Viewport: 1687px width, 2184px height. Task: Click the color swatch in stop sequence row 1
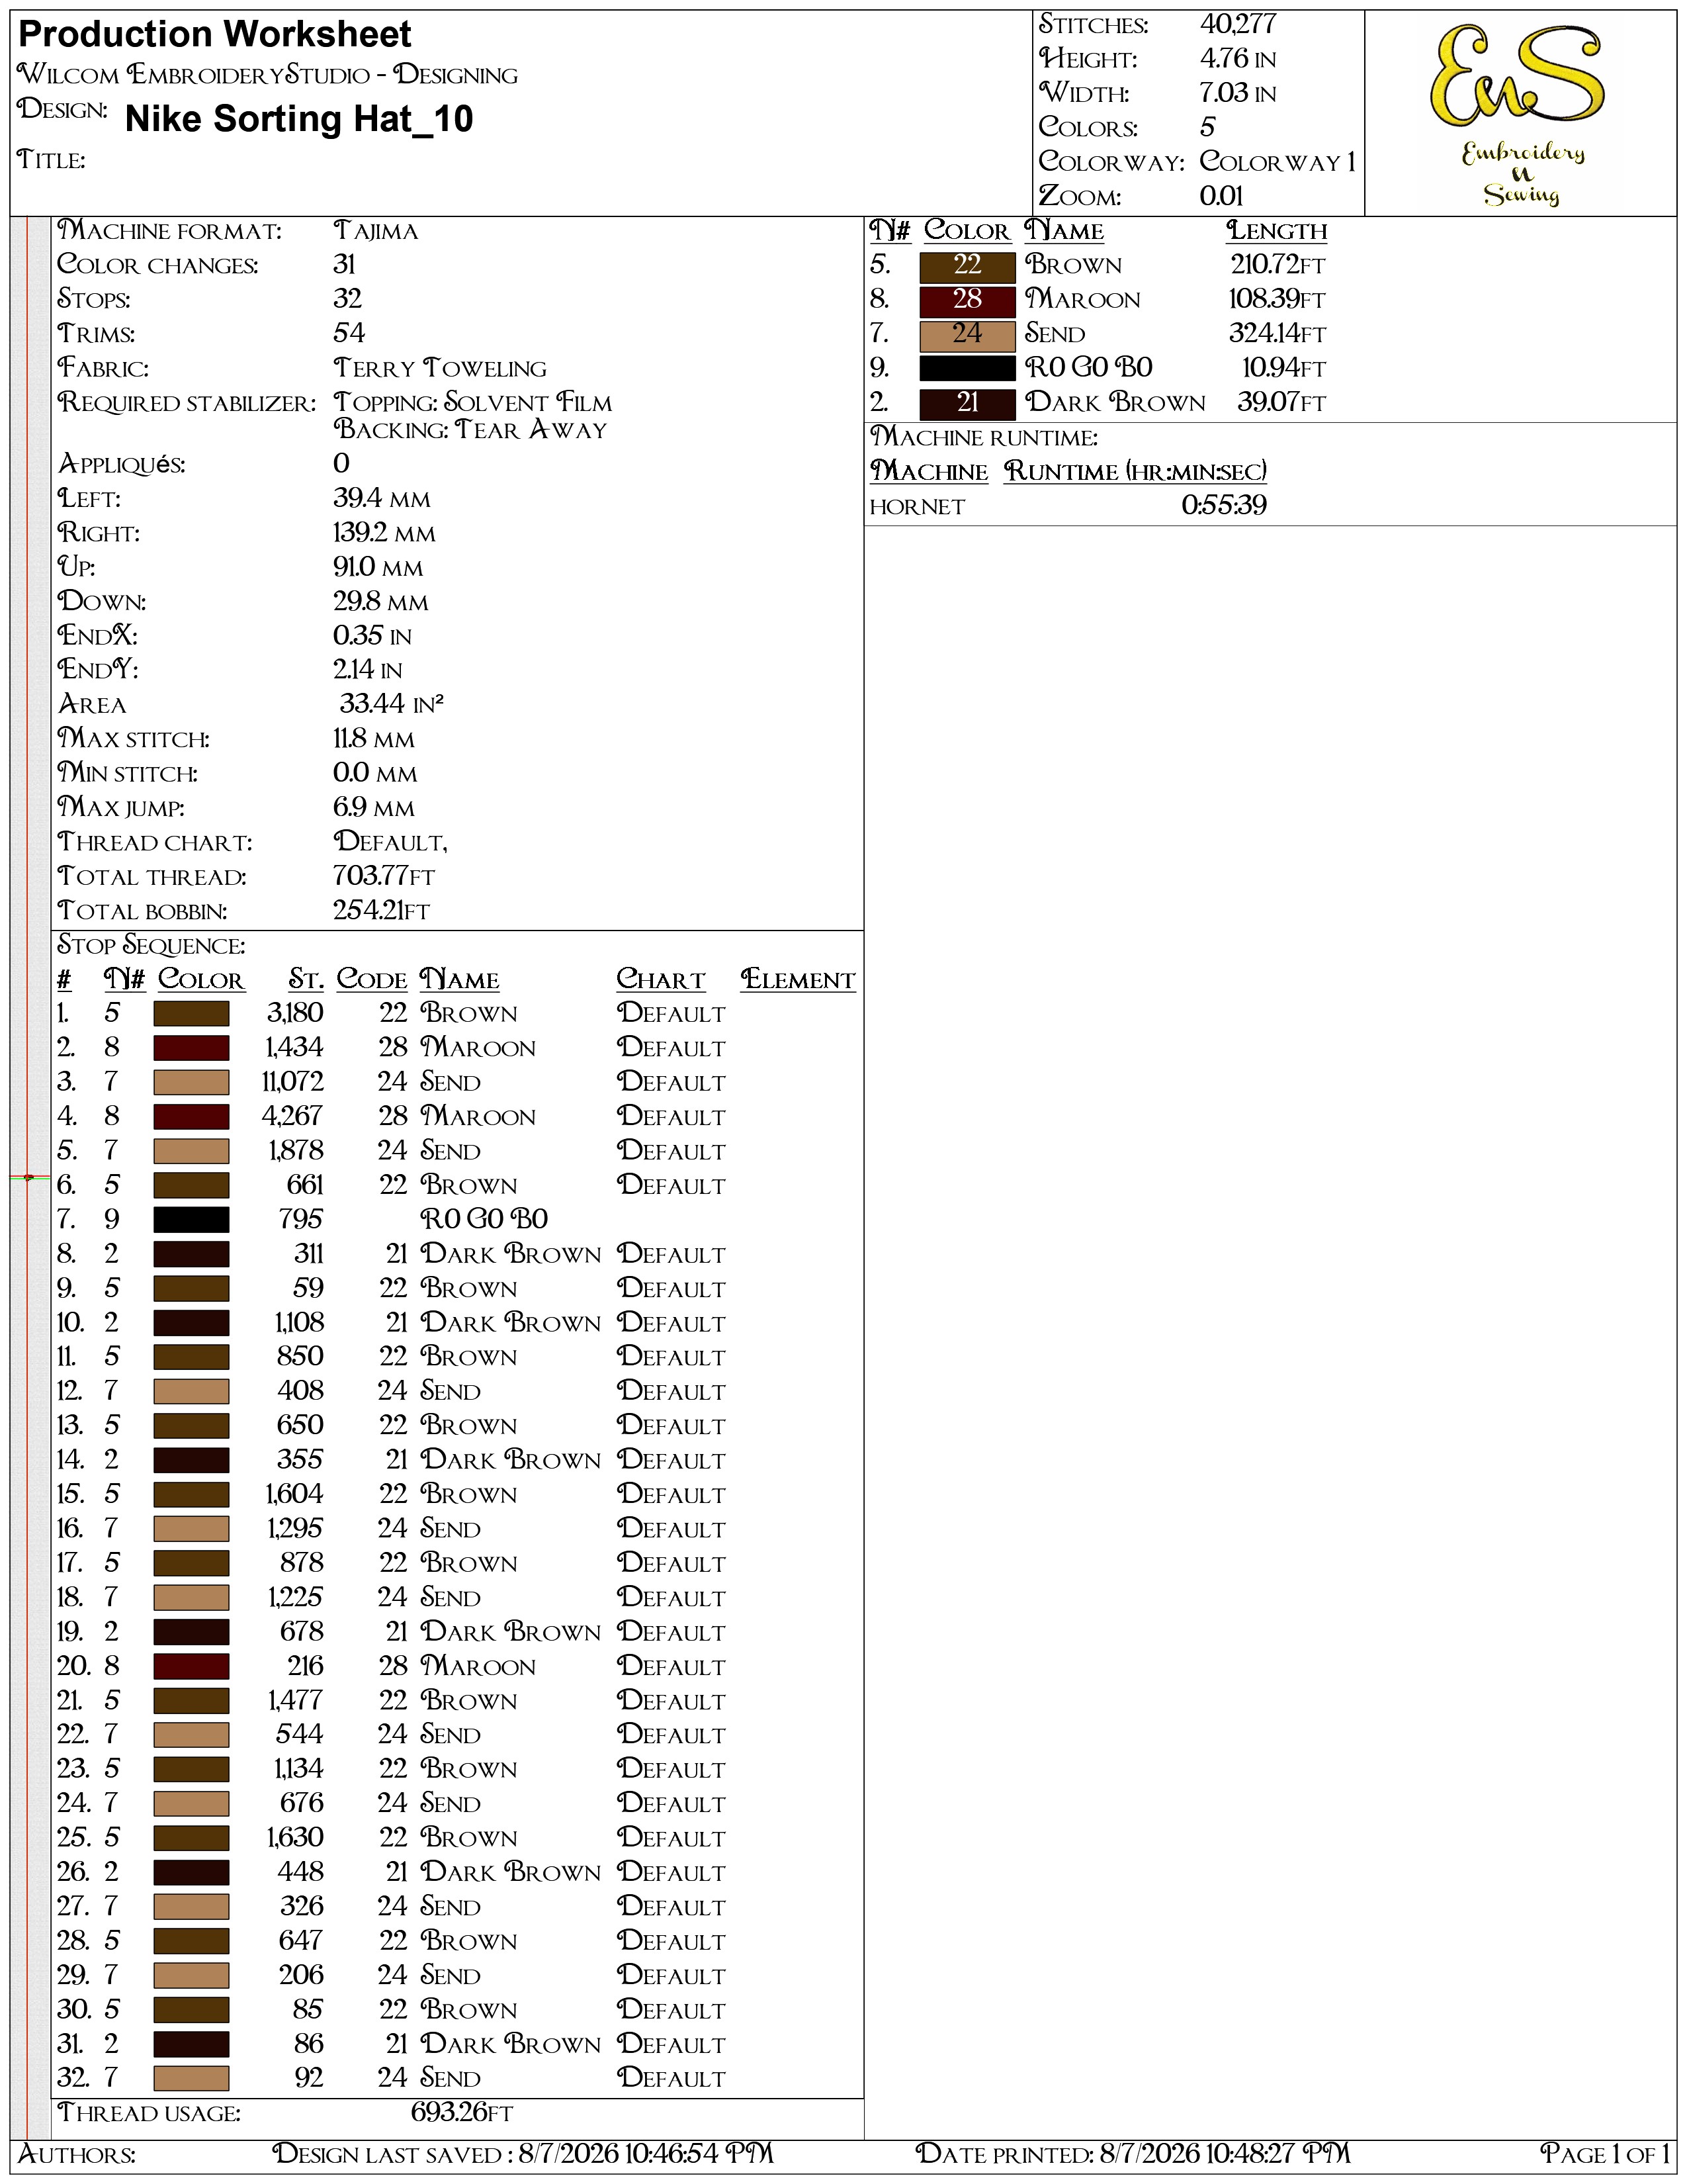[x=191, y=1014]
